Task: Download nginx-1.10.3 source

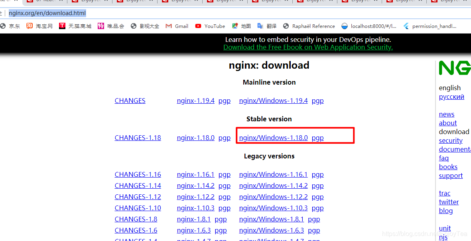Action: (195, 207)
